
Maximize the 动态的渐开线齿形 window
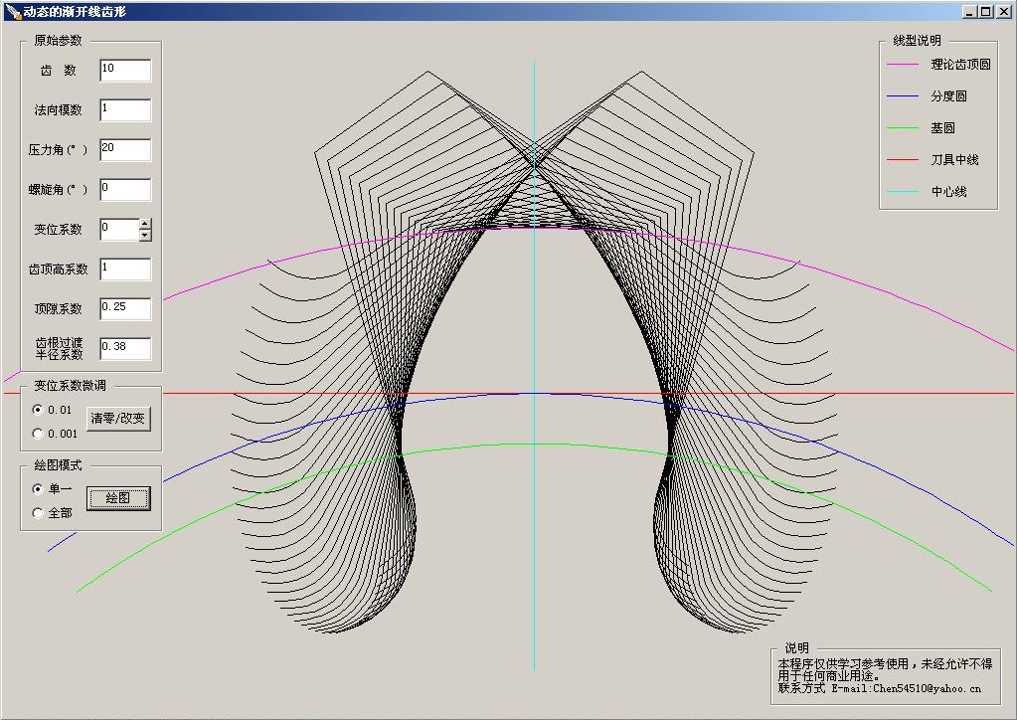(x=986, y=12)
